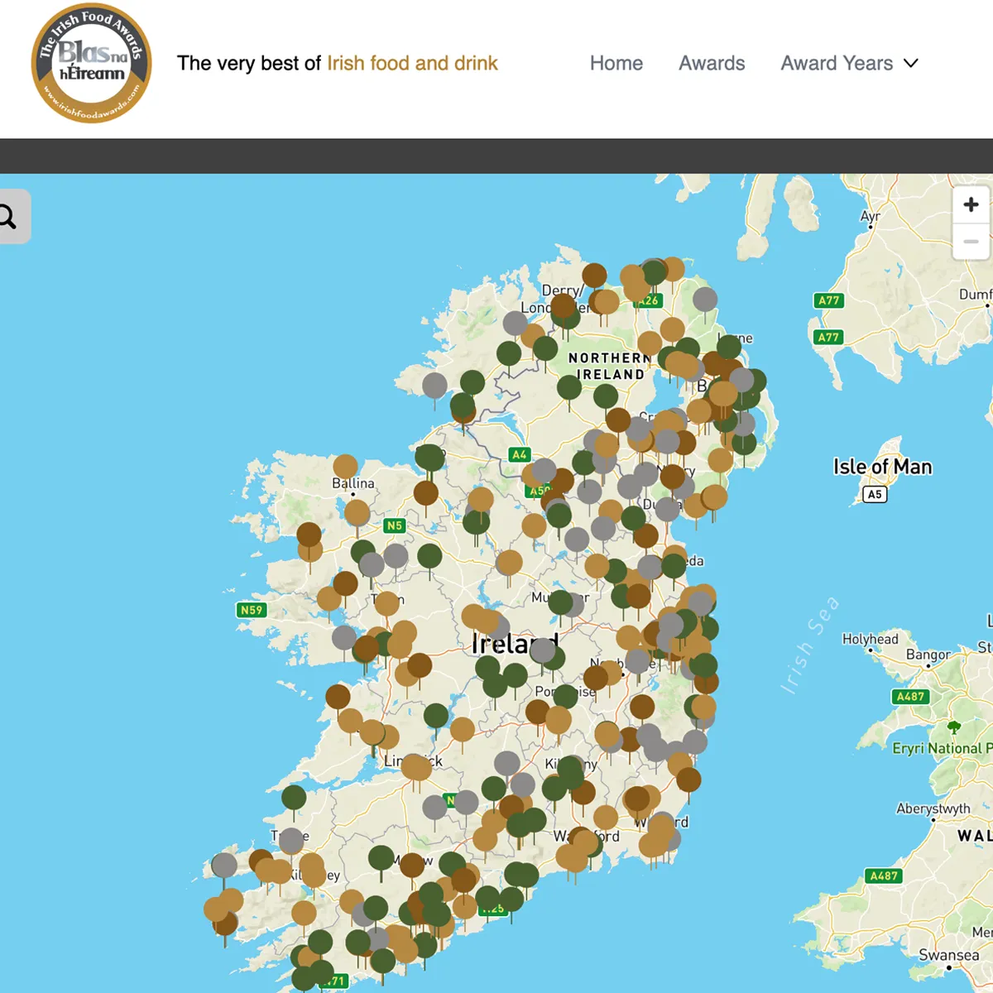Collapse the navigation year selector
The image size is (993, 993).
[910, 63]
